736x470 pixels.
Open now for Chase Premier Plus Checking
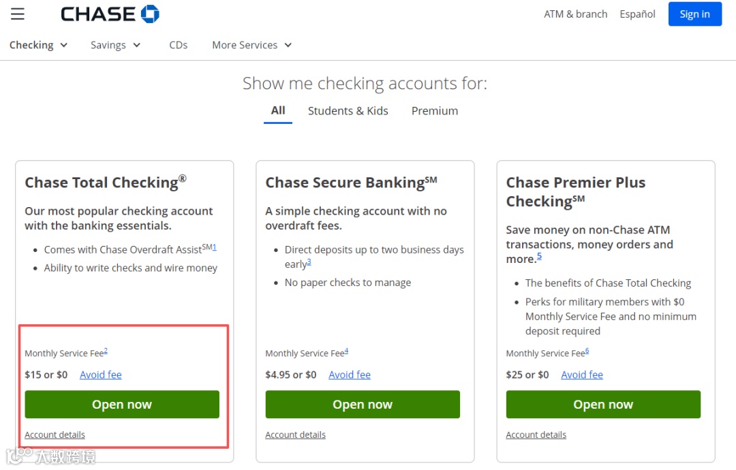tap(603, 405)
